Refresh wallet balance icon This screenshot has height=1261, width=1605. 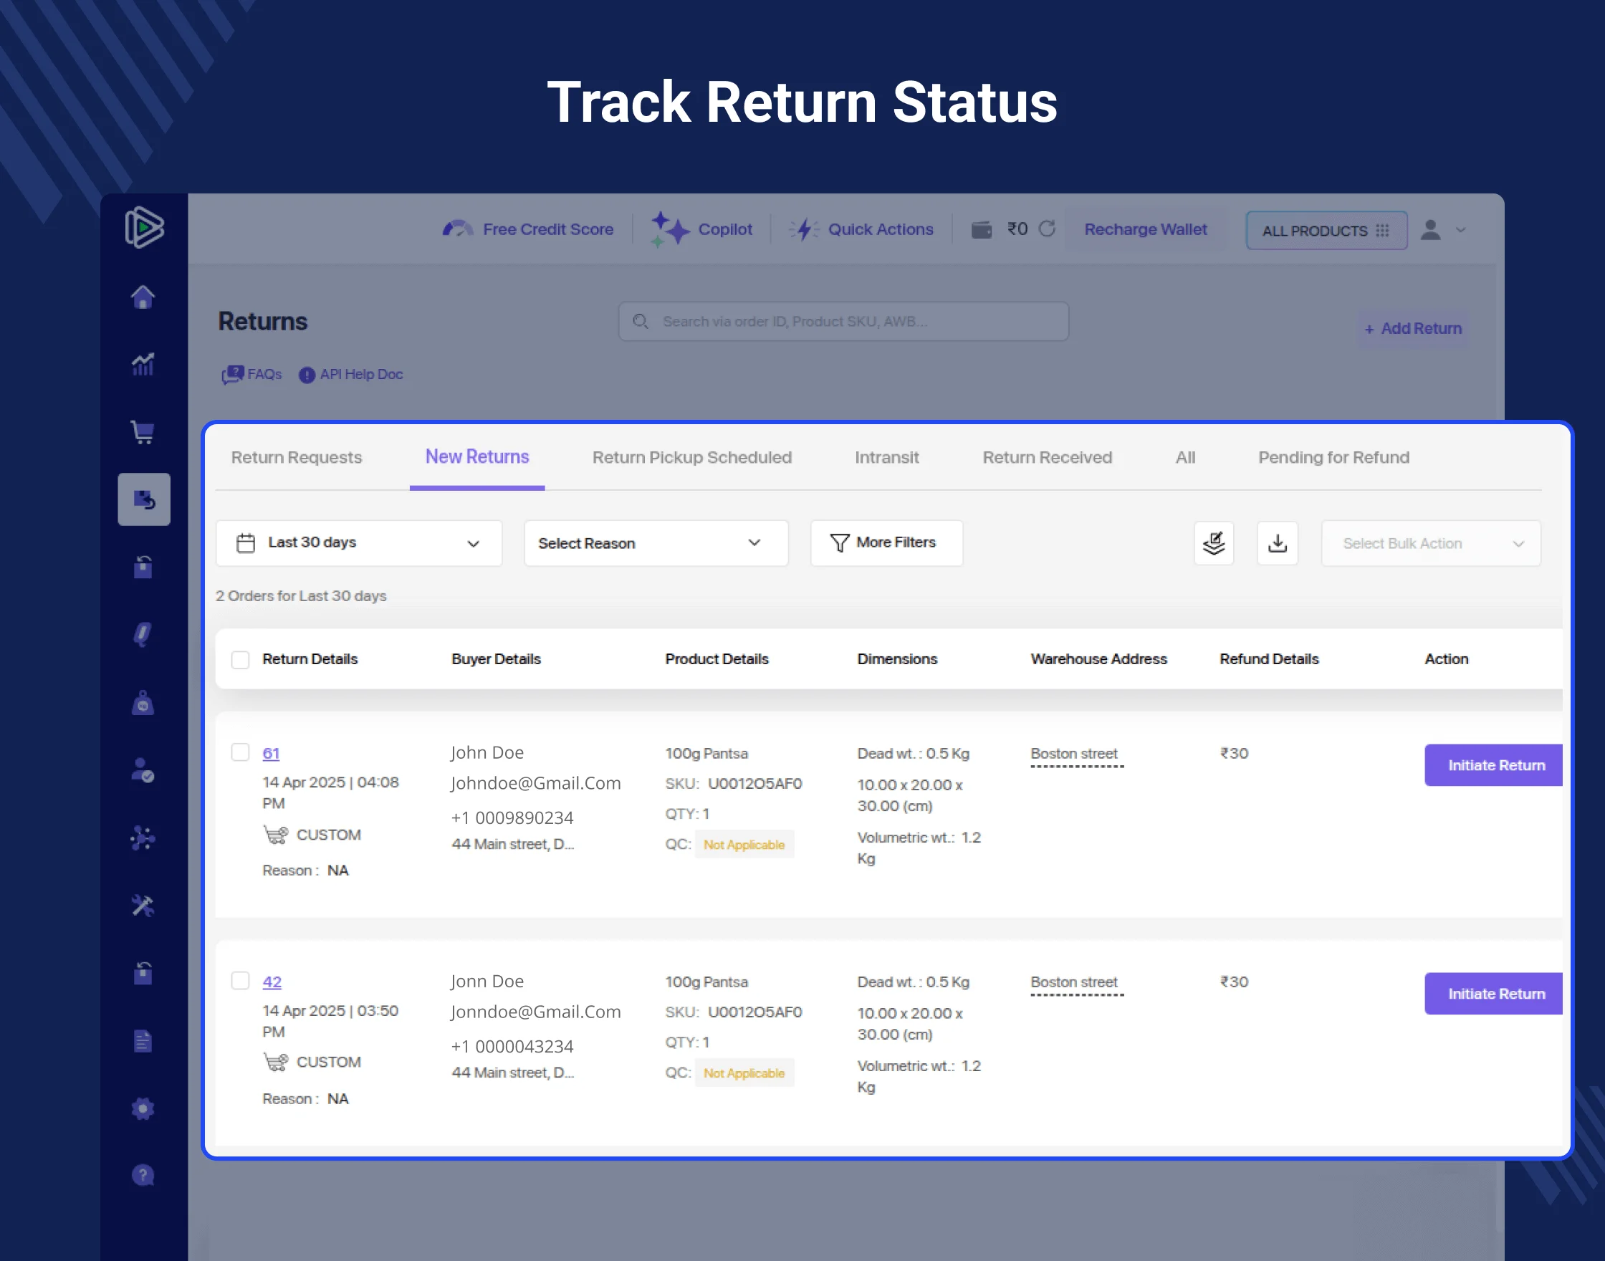(1047, 229)
